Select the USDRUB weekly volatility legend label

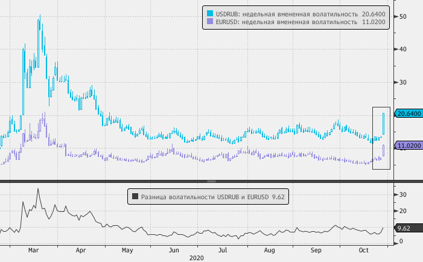[x=287, y=13]
